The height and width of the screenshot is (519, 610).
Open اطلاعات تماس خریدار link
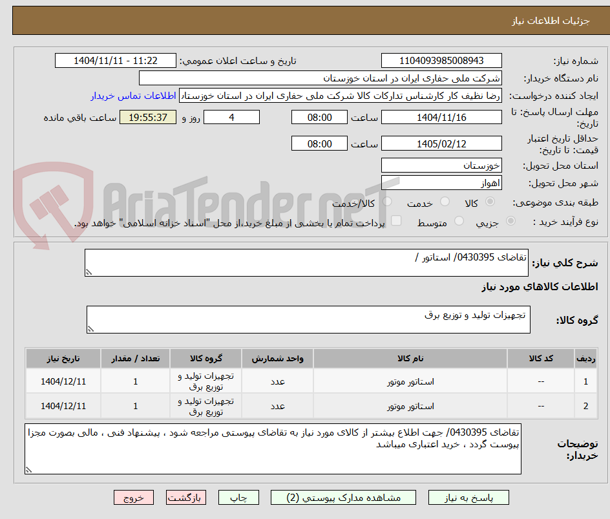[x=133, y=96]
